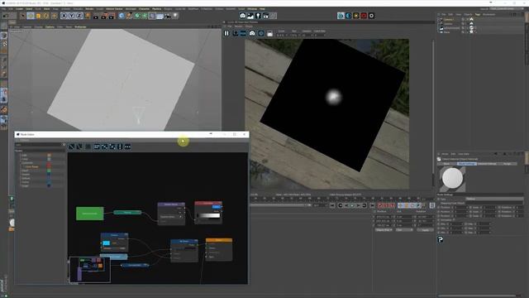The image size is (529, 298).
Task: Toggle the X axis lock
Action: pos(64,16)
